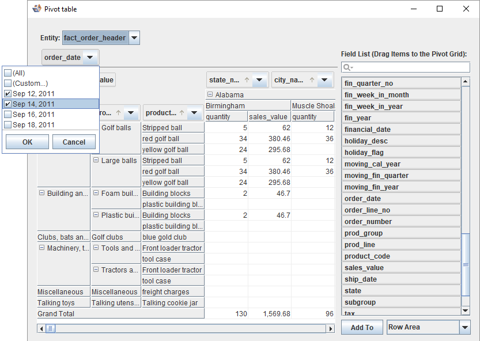Collapse the Building an... row group
Screen dimensions: 480x341
pos(41,194)
